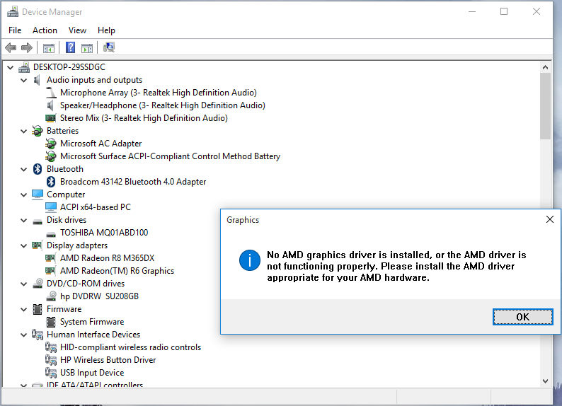This screenshot has width=562, height=406.
Task: Select AMD Radeon(TM) R6 Graphics adapter
Action: pyautogui.click(x=117, y=271)
